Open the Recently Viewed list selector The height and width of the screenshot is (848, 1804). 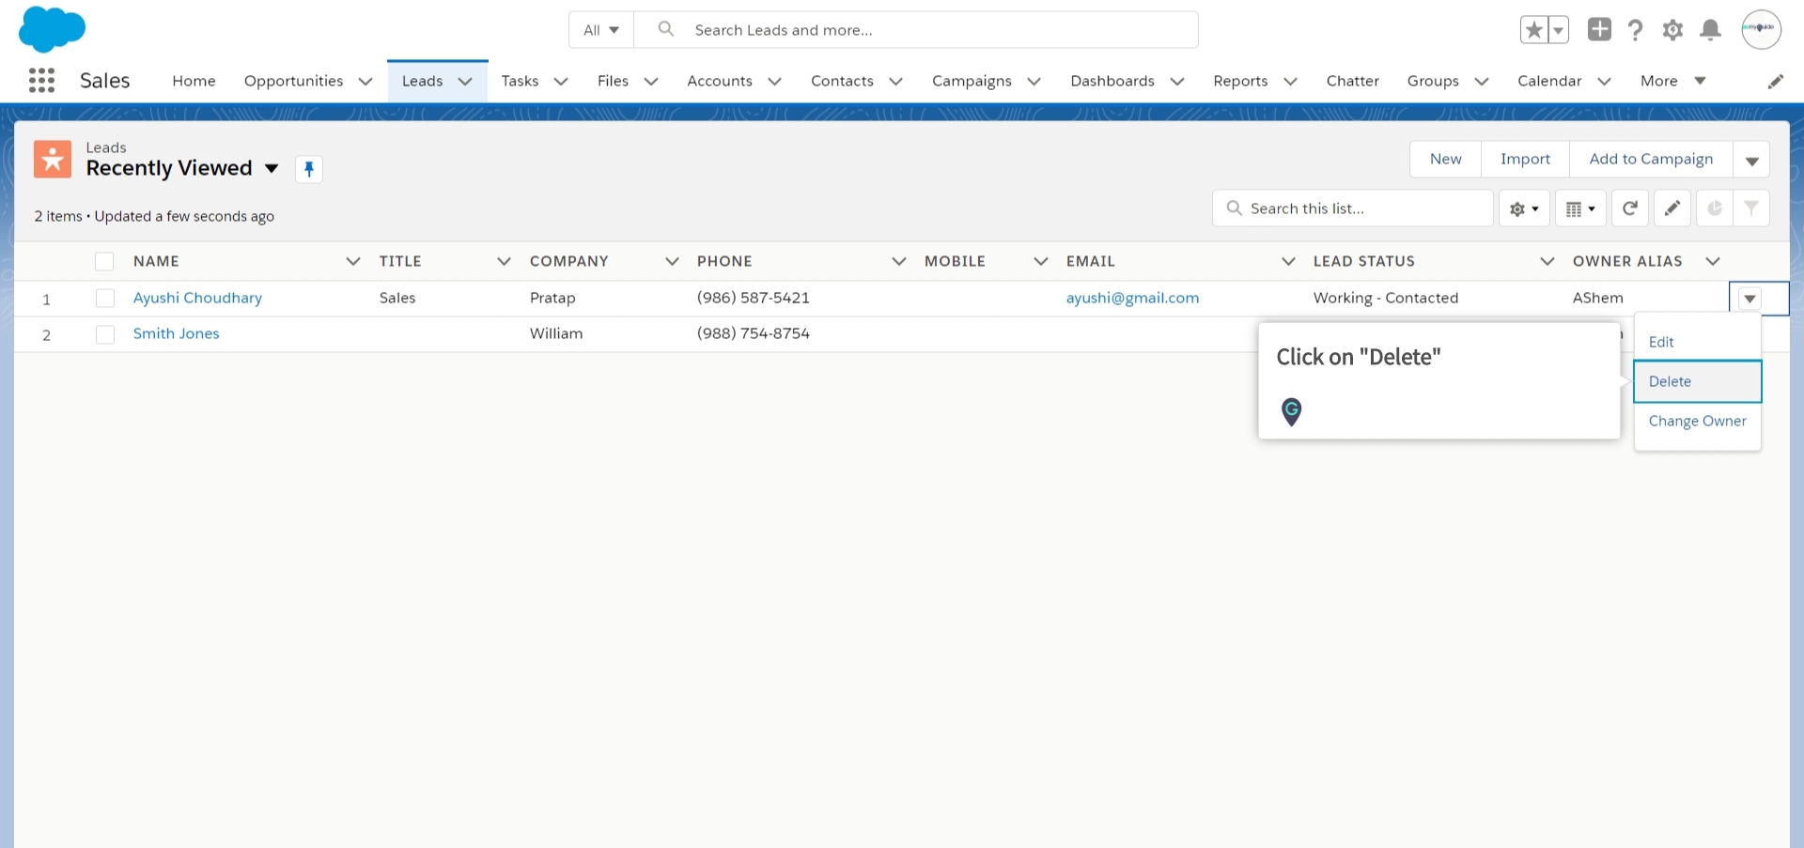[272, 169]
